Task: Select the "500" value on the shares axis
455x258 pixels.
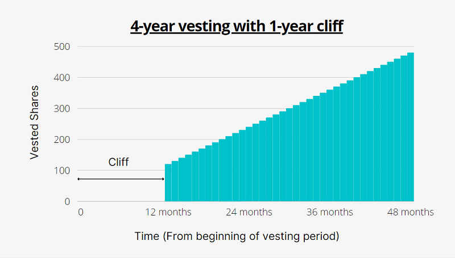Action: pos(61,46)
